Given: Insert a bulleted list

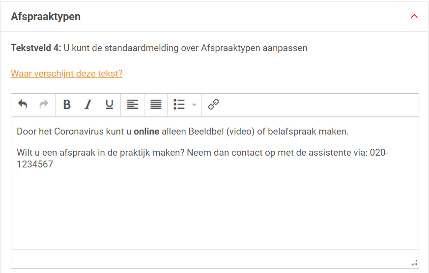Looking at the screenshot, I should 179,104.
